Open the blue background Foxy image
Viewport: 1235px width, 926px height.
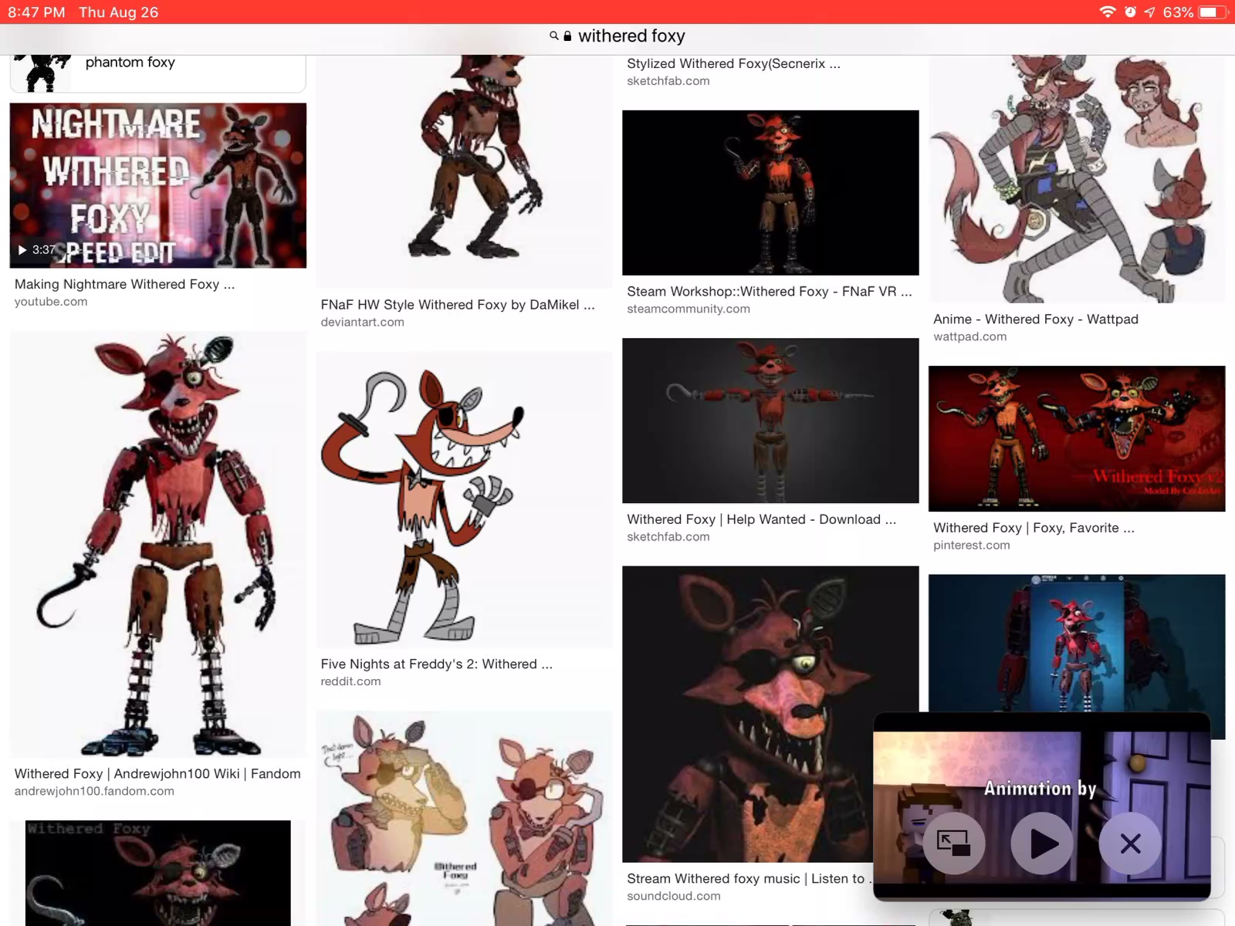(1076, 640)
